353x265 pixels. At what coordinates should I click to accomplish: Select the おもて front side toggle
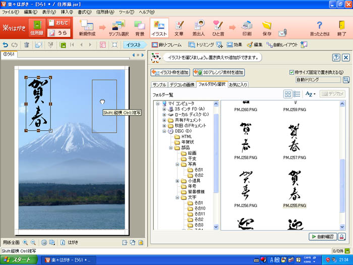[60, 23]
